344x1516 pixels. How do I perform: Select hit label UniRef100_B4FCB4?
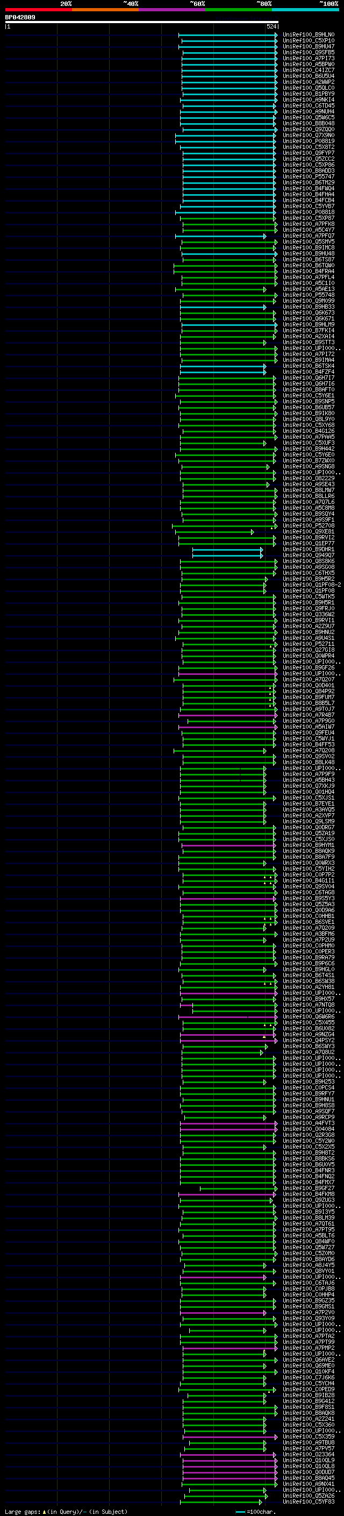(309, 200)
